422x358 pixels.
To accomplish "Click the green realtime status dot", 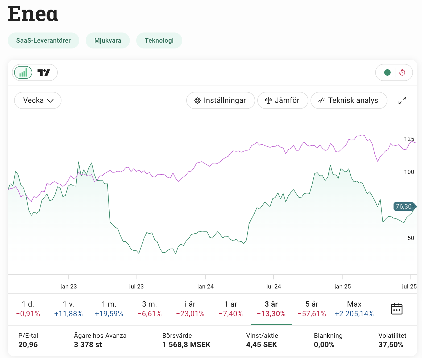I will [x=387, y=72].
